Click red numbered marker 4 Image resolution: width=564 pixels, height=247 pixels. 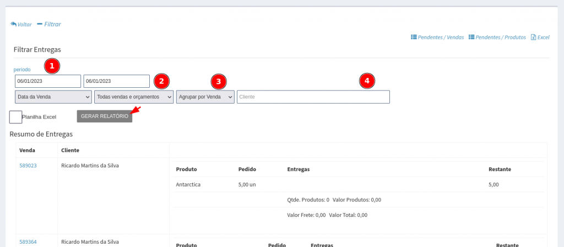(x=367, y=81)
